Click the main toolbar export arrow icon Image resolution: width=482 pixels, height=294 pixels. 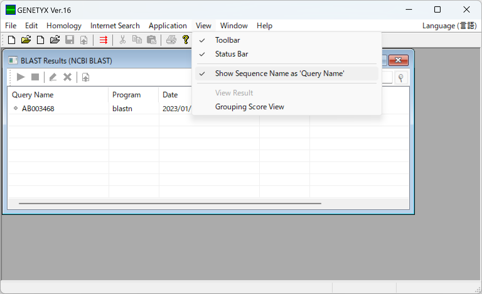pyautogui.click(x=84, y=40)
